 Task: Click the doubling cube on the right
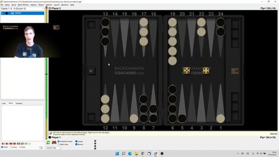pos(235,71)
